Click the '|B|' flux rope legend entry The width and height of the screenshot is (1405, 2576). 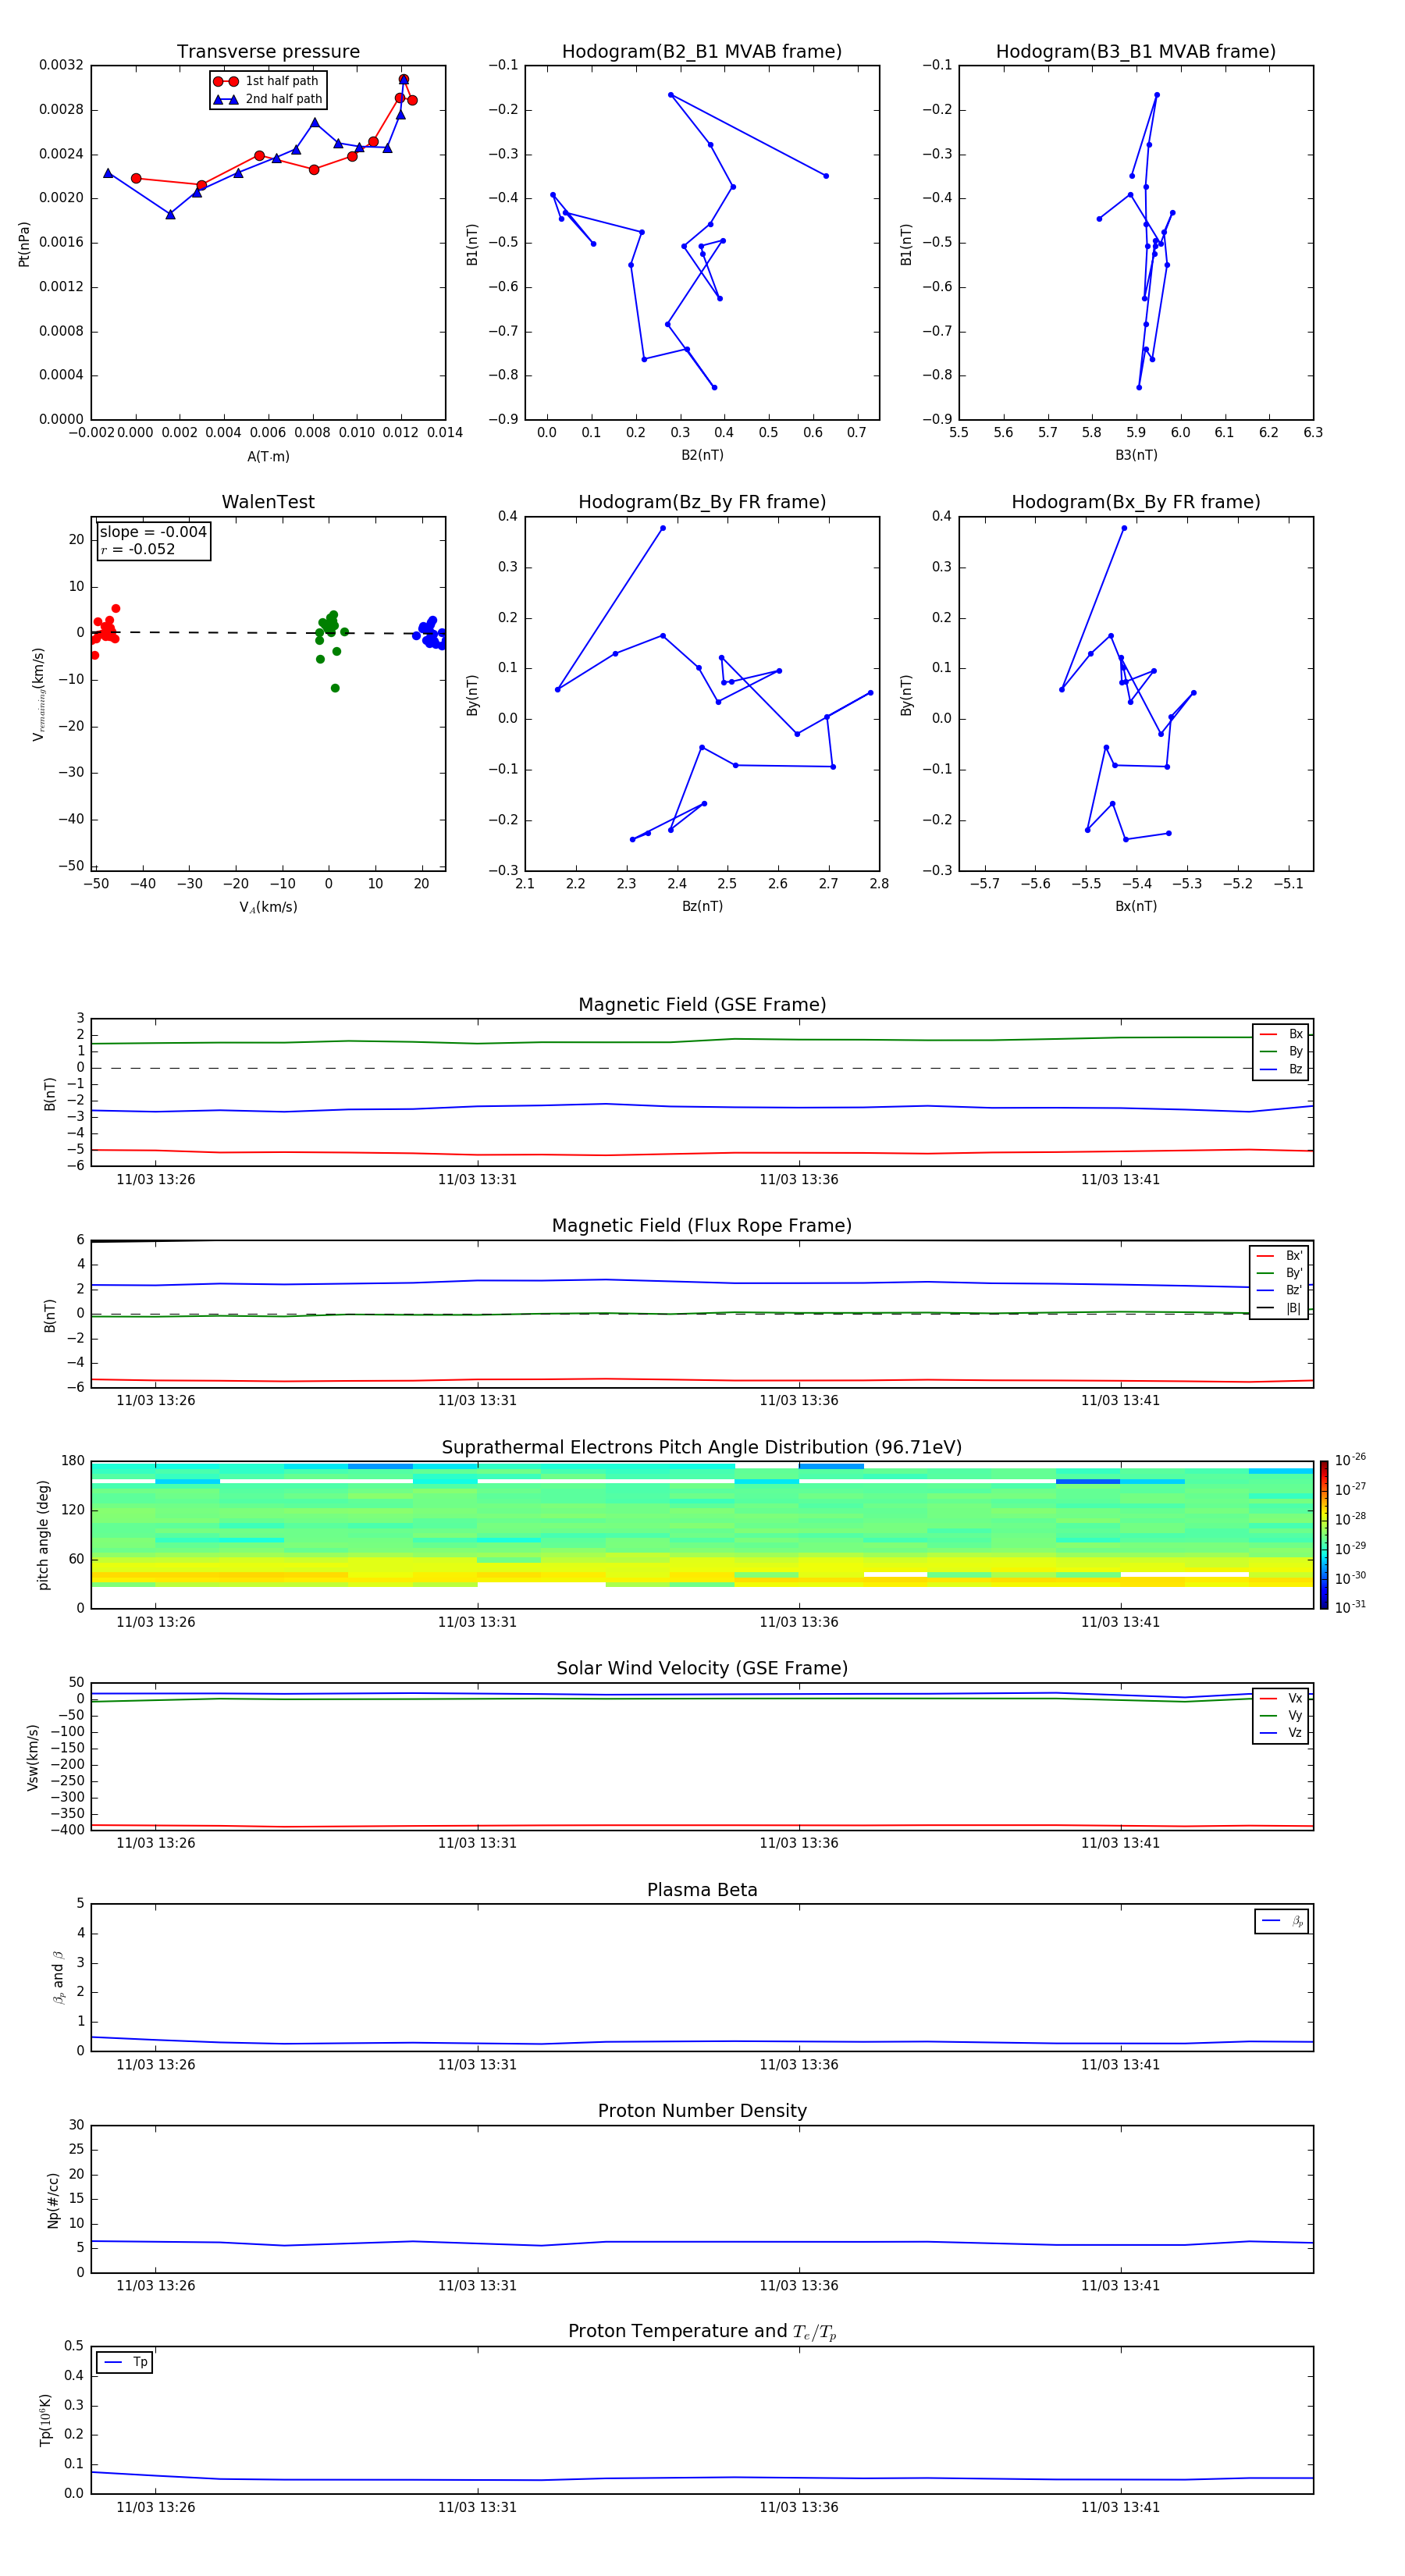1280,1308
